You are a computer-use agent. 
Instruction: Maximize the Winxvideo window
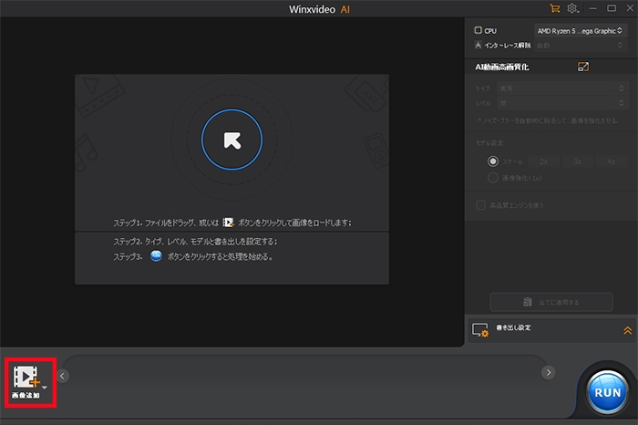[612, 8]
